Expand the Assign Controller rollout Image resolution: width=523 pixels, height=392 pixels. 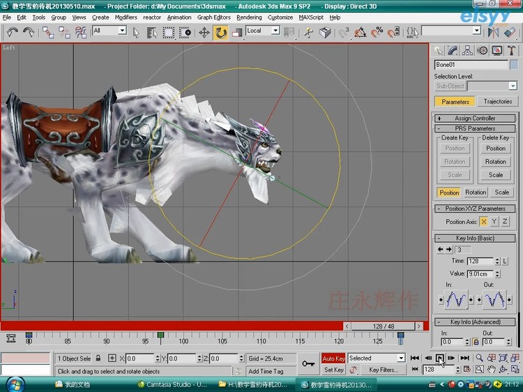point(475,118)
